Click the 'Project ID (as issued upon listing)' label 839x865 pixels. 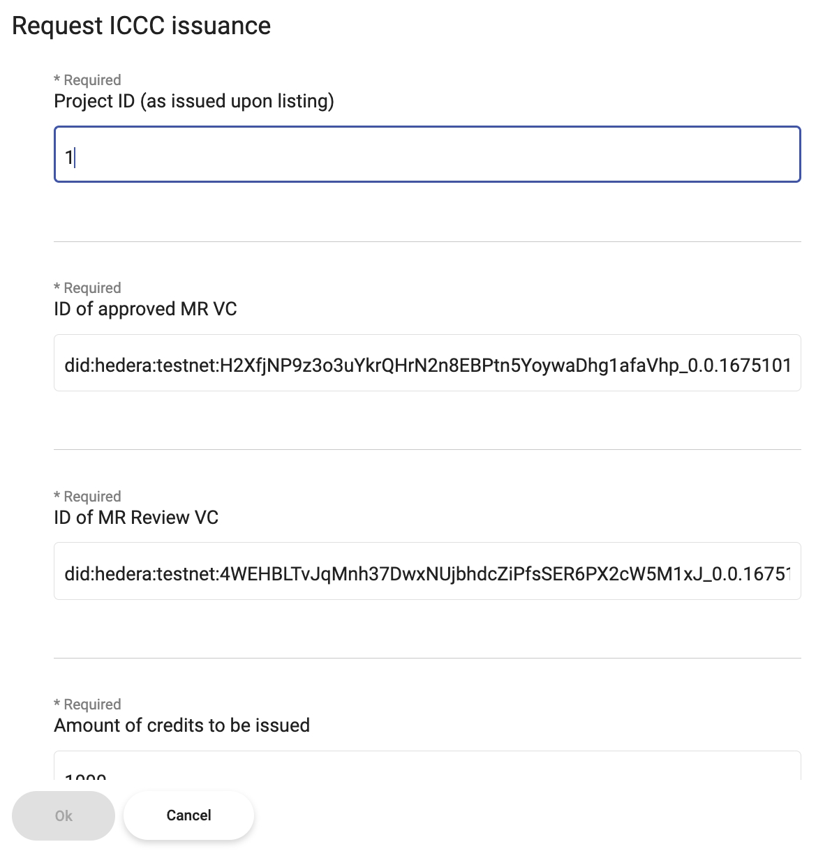(194, 101)
